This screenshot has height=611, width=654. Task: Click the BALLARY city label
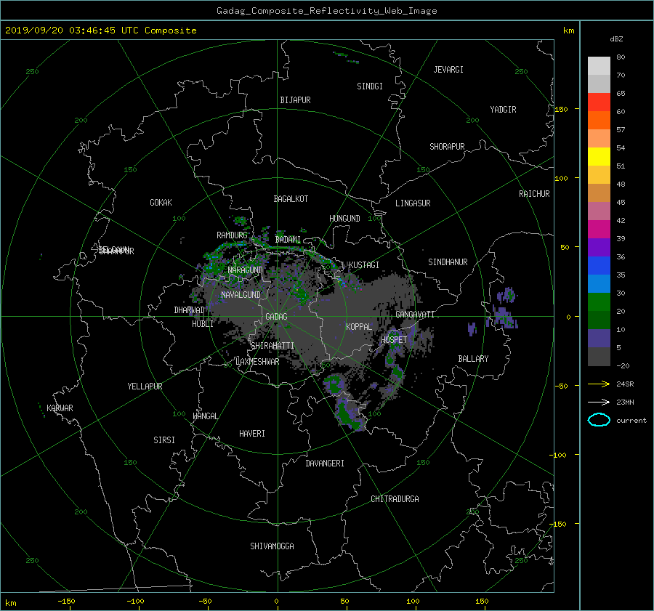pos(473,359)
